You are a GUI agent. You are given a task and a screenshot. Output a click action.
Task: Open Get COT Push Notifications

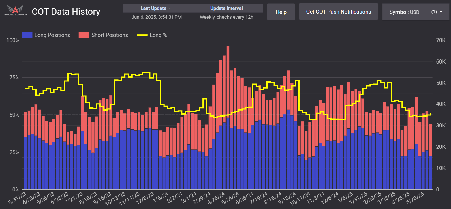pyautogui.click(x=338, y=12)
